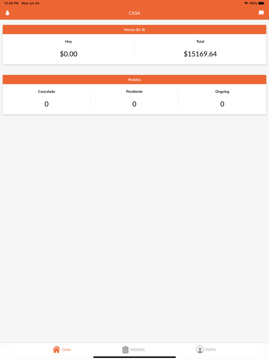Open the Ongoing orders count
This screenshot has height=360, width=269.
(222, 104)
